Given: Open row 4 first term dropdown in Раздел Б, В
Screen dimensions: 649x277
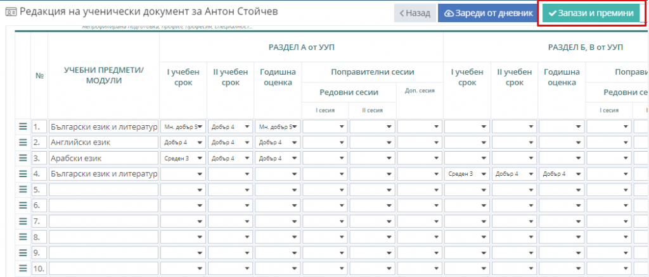Looking at the screenshot, I should (467, 174).
